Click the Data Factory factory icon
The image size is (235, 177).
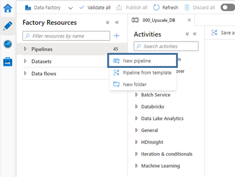click(x=28, y=7)
